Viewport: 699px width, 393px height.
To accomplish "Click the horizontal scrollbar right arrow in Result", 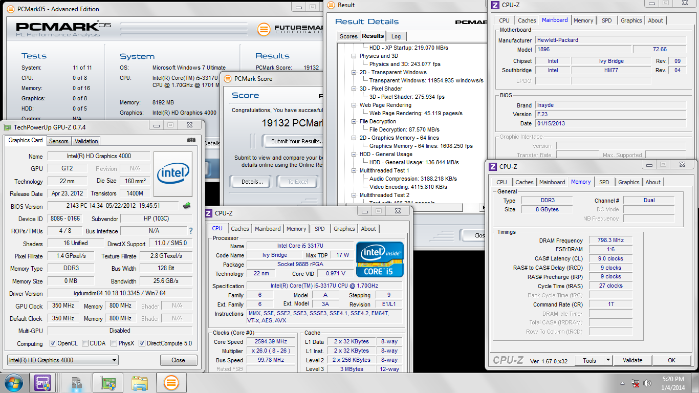I will [483, 207].
